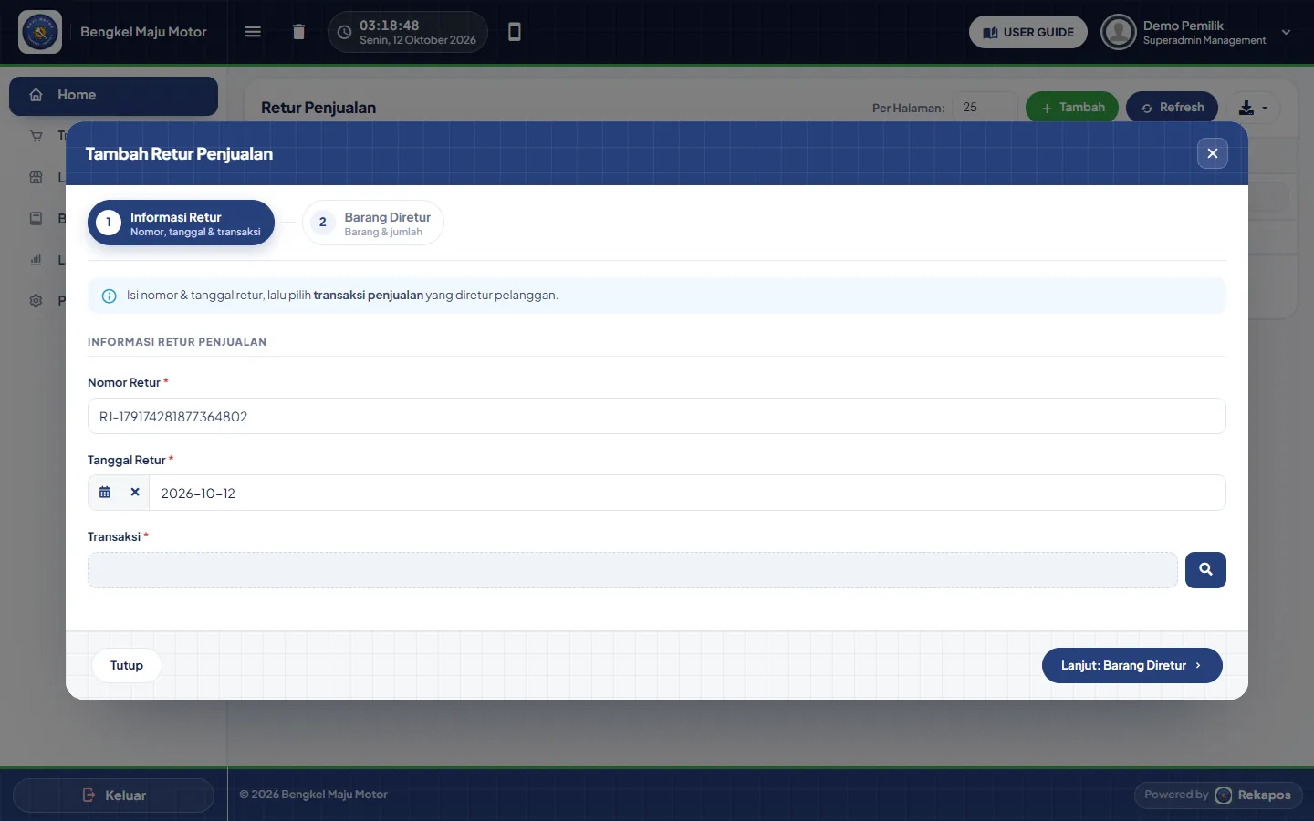Select the Informasi Retur step
The height and width of the screenshot is (821, 1314).
pyautogui.click(x=181, y=223)
